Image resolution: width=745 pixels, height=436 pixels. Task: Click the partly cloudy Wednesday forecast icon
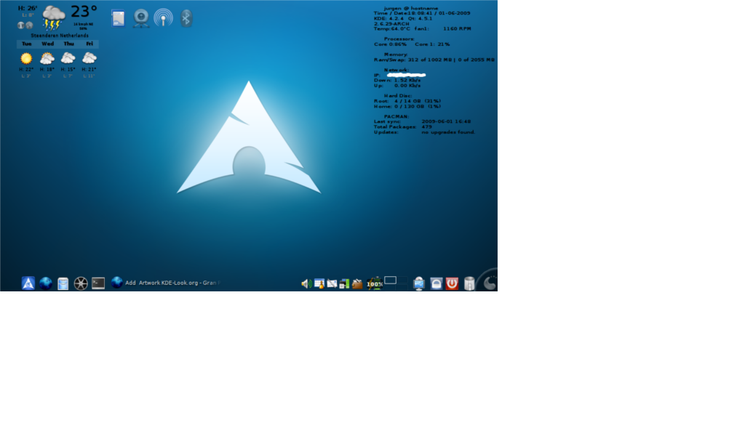click(x=47, y=58)
